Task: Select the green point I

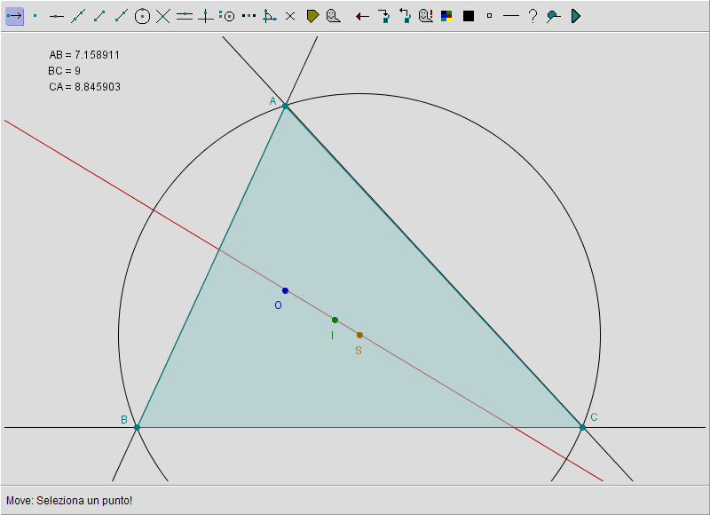Action: (x=335, y=321)
